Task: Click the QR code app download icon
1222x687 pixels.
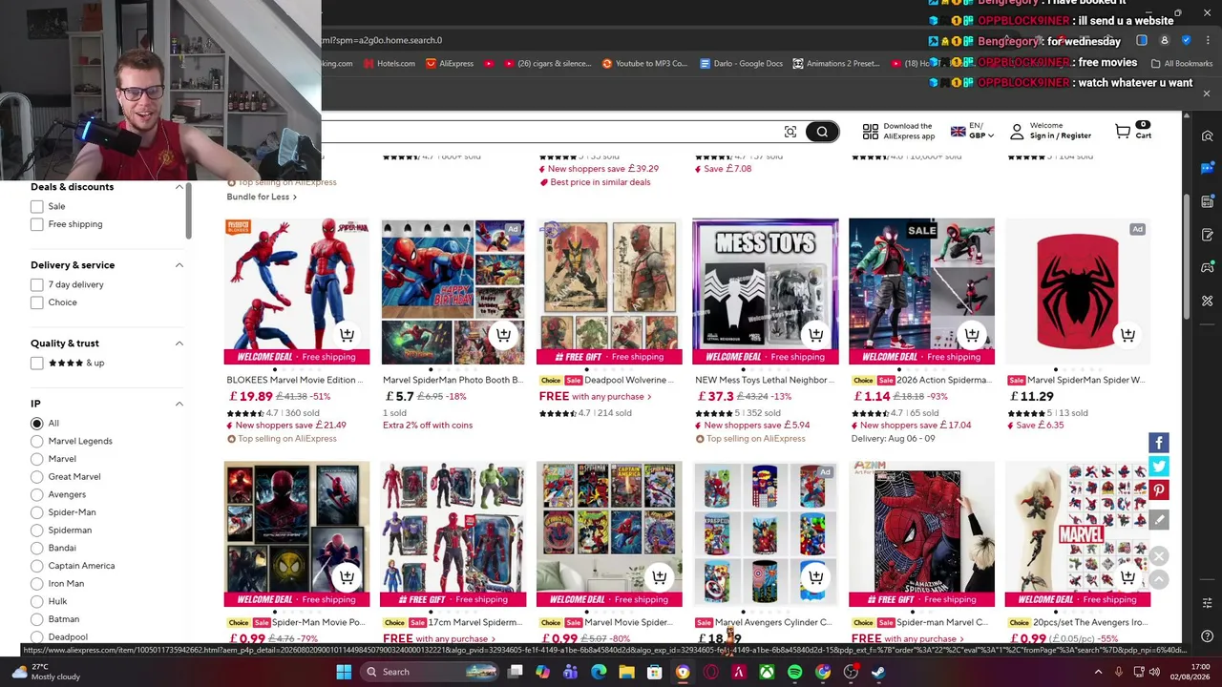Action: pos(870,132)
